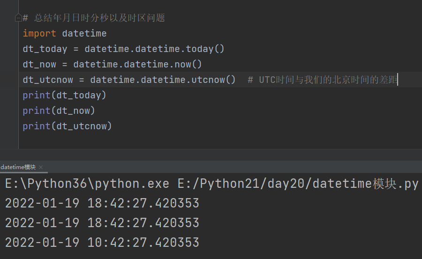422x259 pixels.
Task: Click the UTC time comment at line end
Action: (323, 80)
